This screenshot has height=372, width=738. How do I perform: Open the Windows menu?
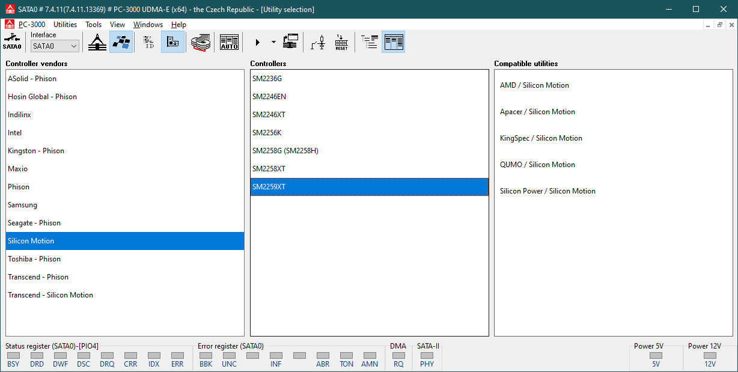148,25
